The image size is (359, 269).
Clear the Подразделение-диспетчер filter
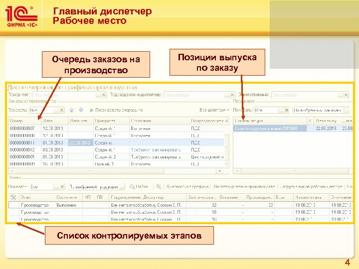[232, 95]
